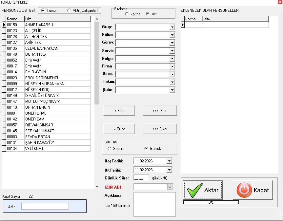Select the Tümü radio button
This screenshot has width=283, height=221.
tap(43, 10)
